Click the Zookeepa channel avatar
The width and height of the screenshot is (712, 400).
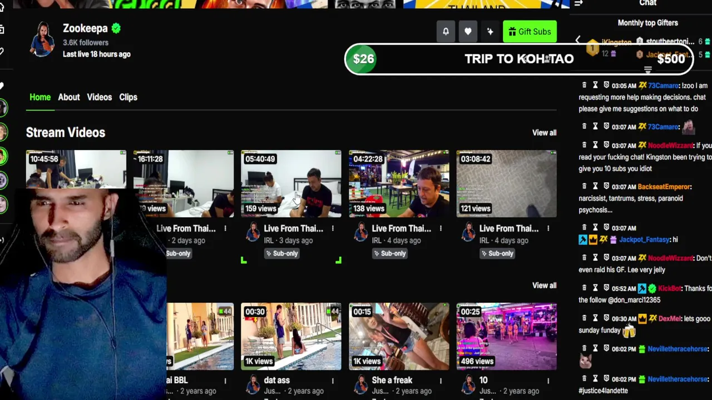pyautogui.click(x=42, y=39)
